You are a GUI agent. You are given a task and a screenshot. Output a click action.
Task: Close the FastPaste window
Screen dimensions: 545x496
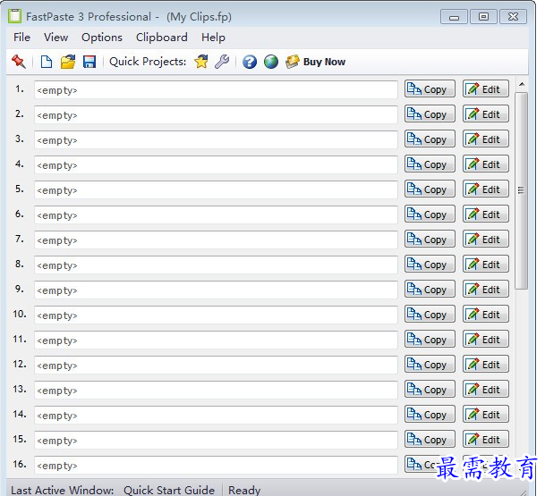click(x=513, y=17)
